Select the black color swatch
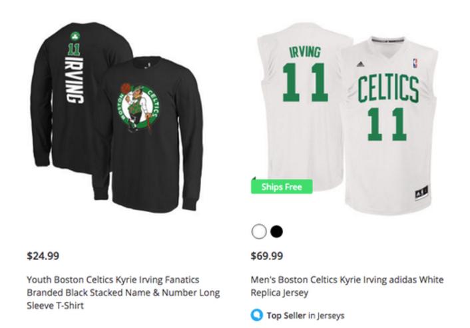 (276, 231)
